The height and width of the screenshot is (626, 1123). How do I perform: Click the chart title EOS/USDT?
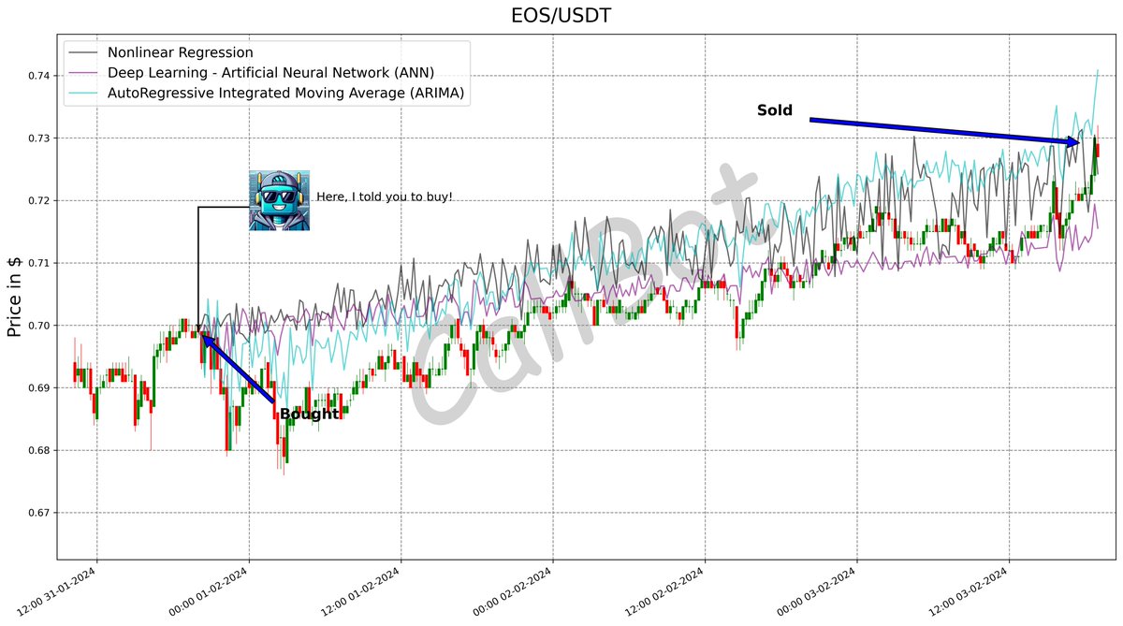(561, 16)
